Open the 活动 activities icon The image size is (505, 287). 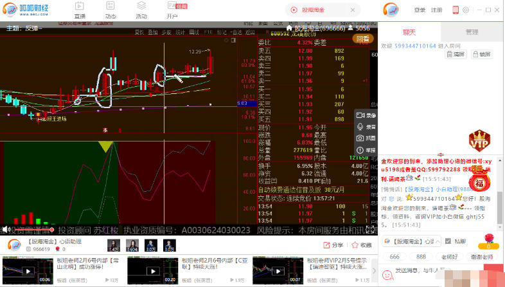(x=141, y=10)
